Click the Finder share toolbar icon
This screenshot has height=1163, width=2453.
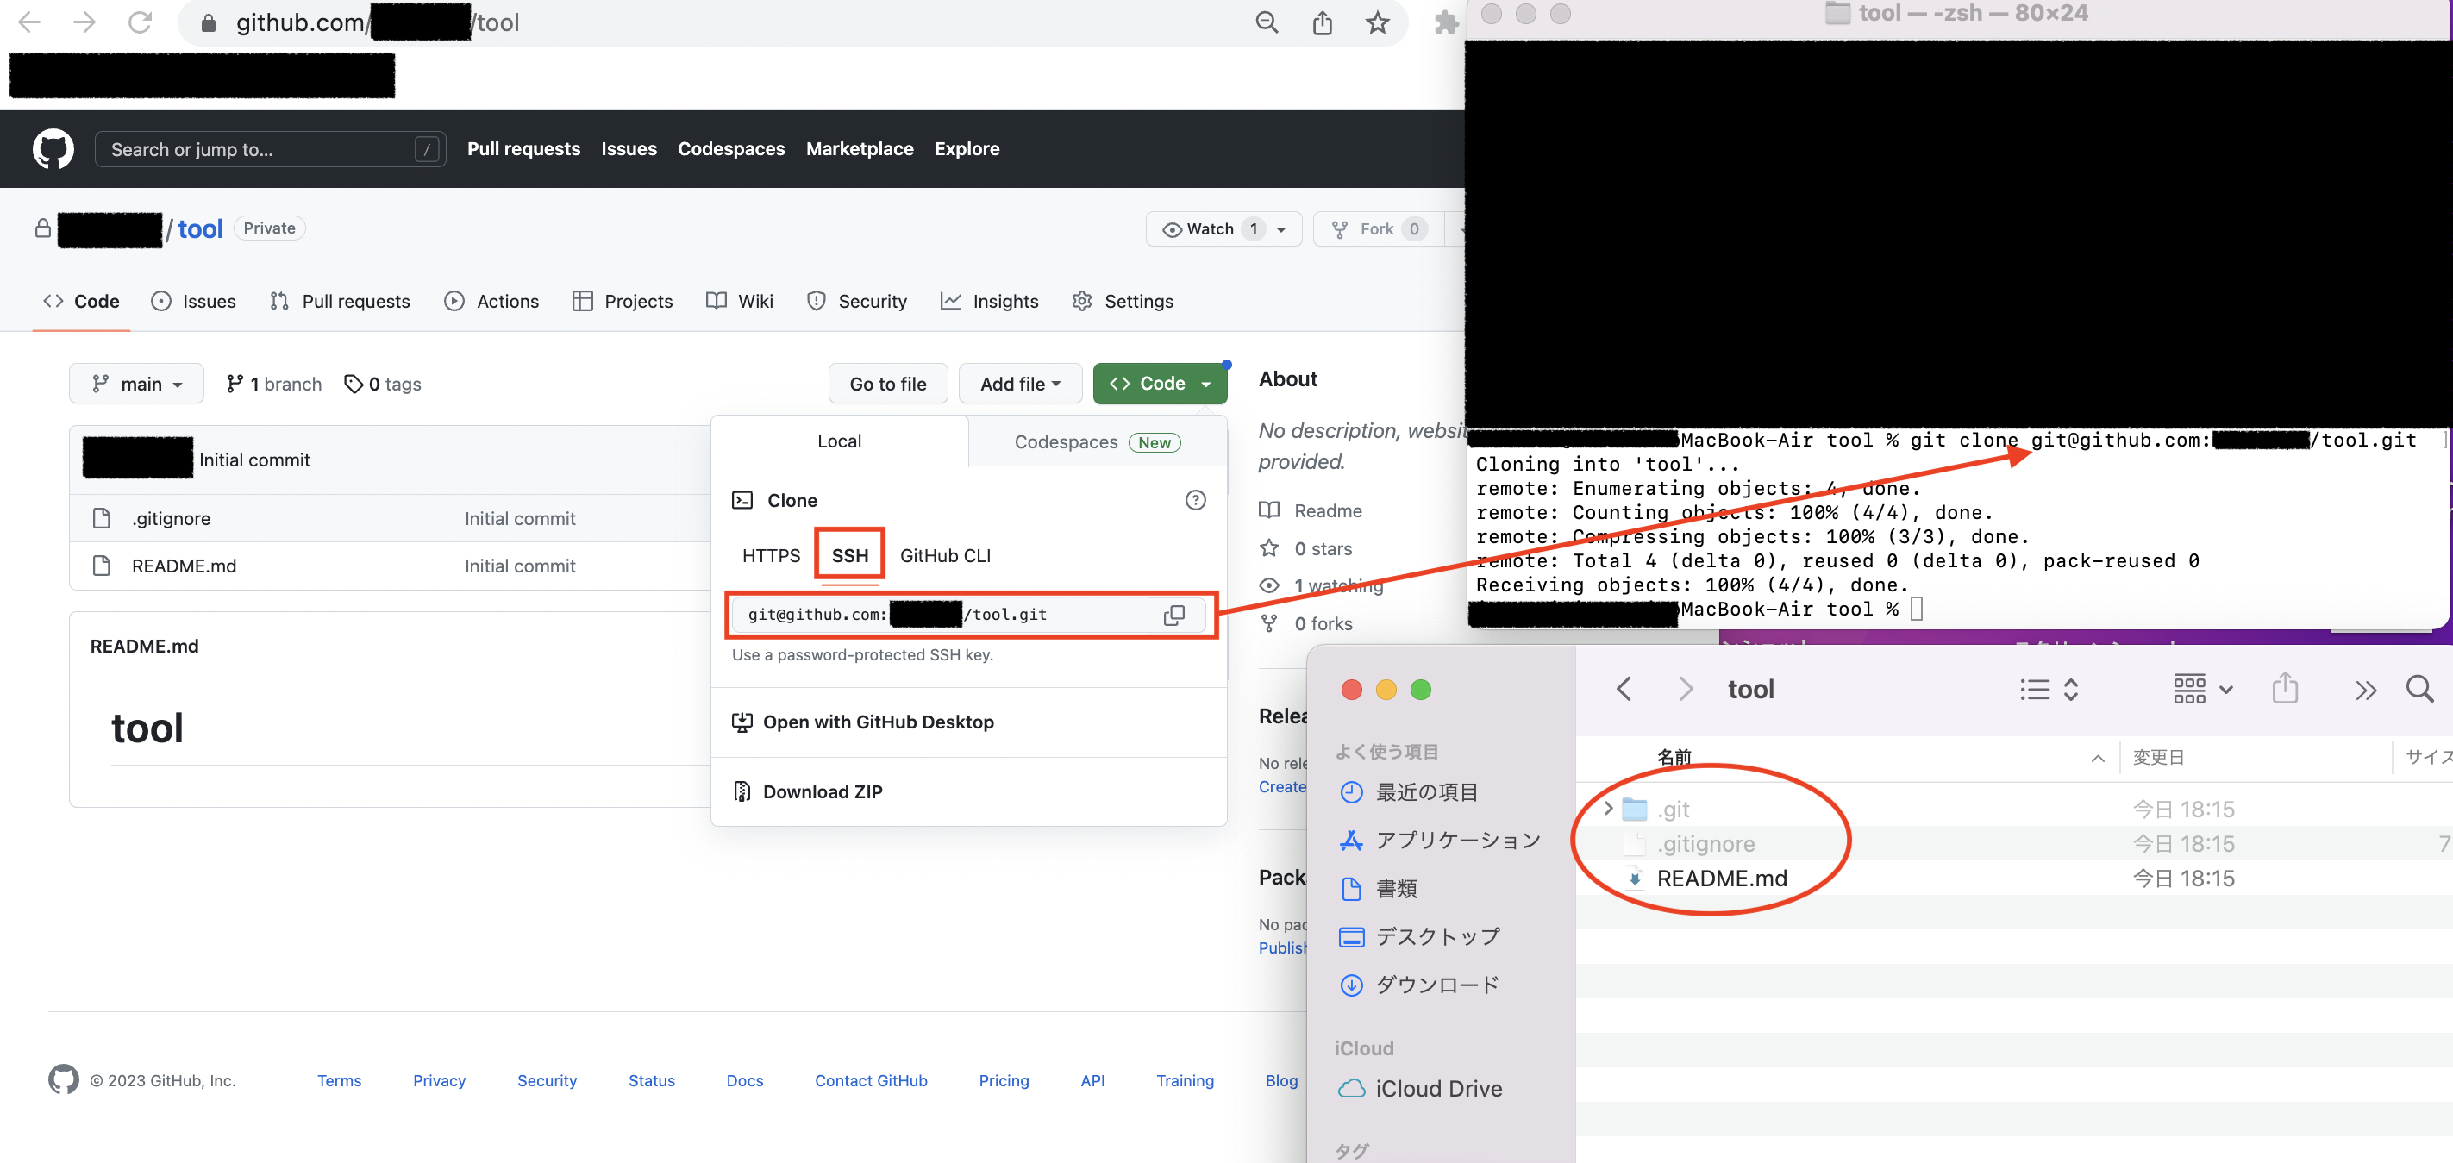click(x=2285, y=689)
